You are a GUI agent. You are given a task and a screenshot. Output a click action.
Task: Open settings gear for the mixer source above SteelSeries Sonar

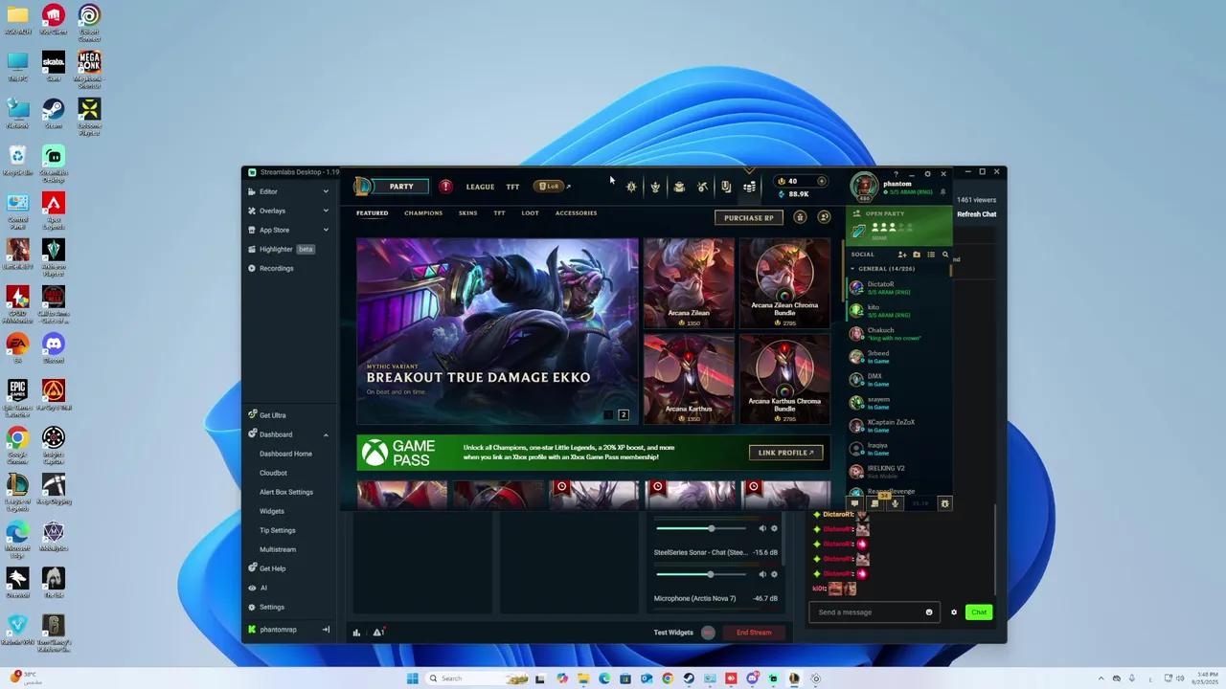point(774,528)
